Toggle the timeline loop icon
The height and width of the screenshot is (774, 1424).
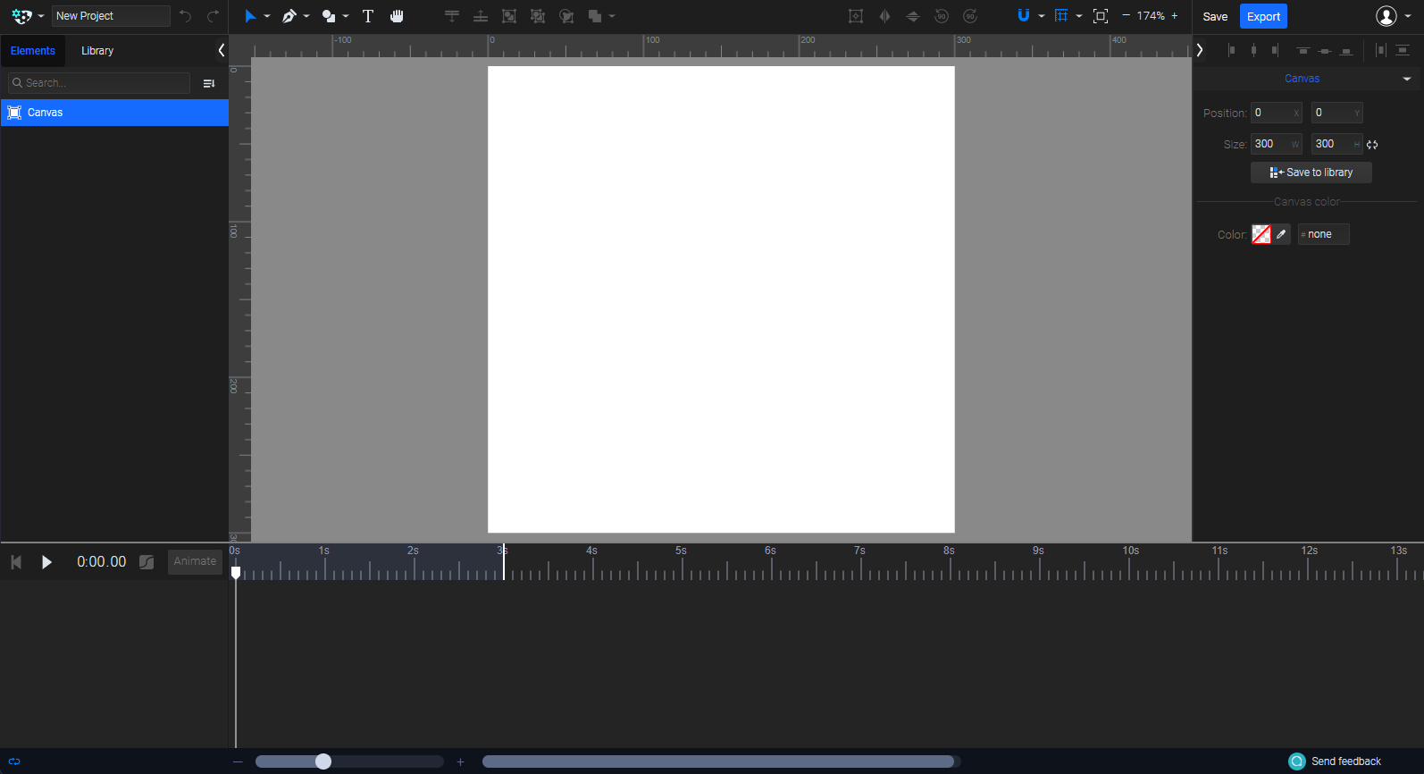coord(14,761)
